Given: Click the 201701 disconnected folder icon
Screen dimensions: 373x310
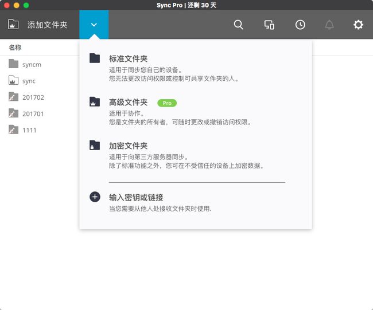Looking at the screenshot, I should coord(13,113).
